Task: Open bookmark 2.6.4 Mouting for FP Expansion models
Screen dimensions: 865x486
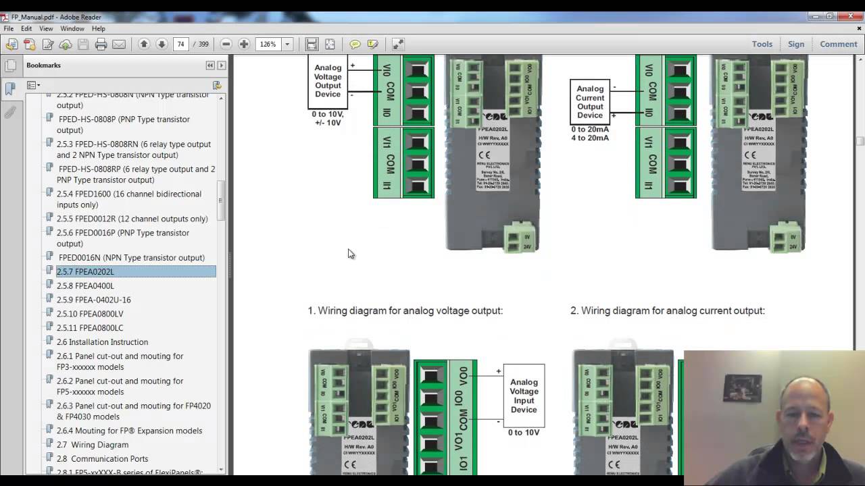Action: [x=130, y=431]
